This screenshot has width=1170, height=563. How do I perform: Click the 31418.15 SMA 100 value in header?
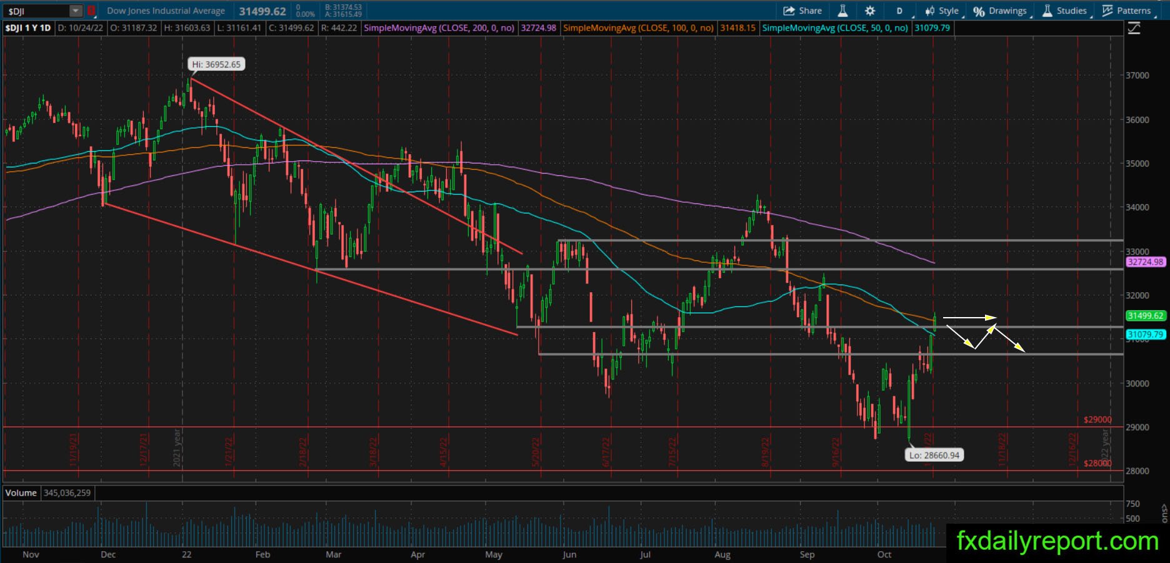737,28
